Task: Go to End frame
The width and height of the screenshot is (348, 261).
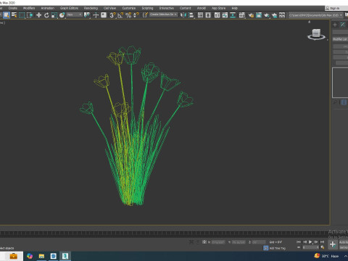Action: point(322,242)
